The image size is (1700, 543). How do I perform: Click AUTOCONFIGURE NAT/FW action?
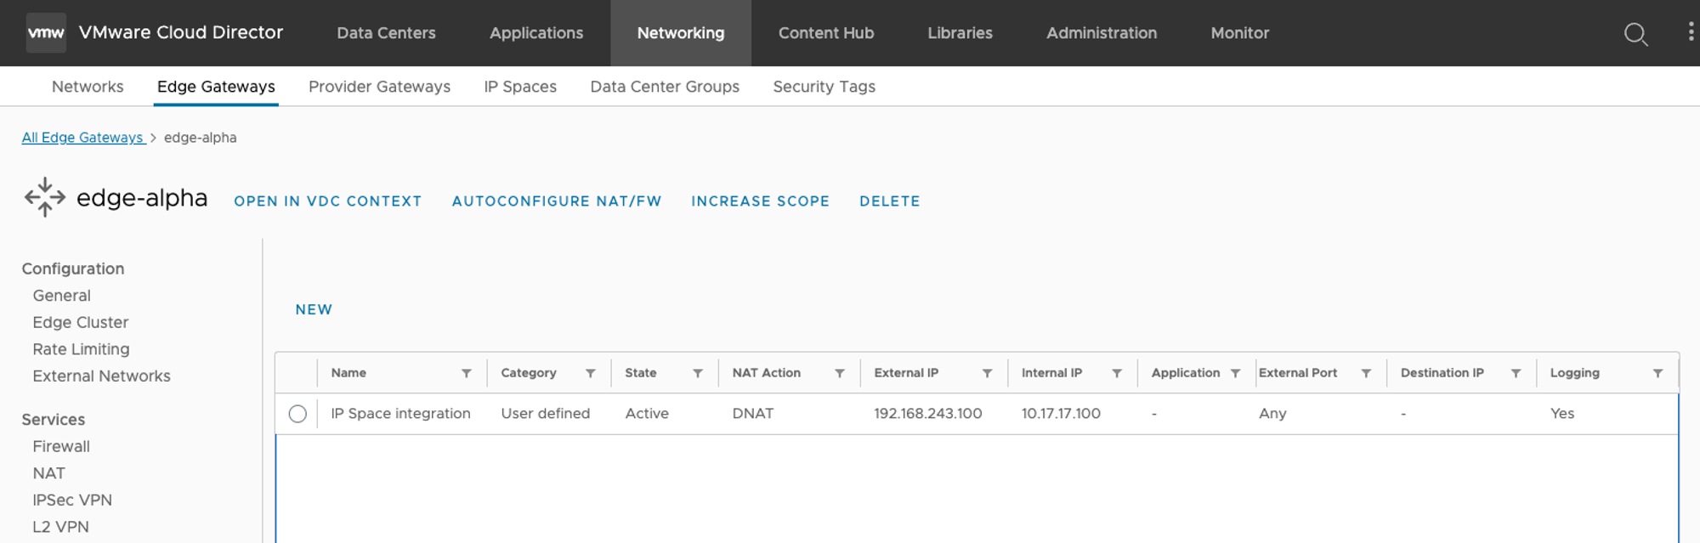(556, 201)
